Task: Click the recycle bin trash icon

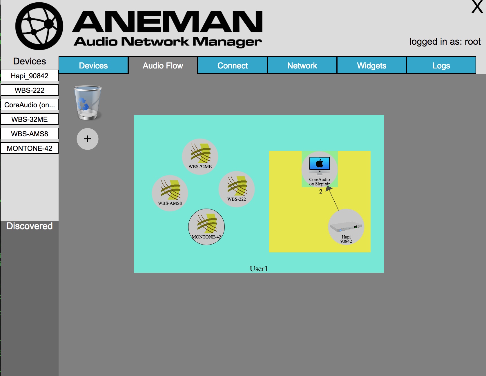Action: click(88, 102)
